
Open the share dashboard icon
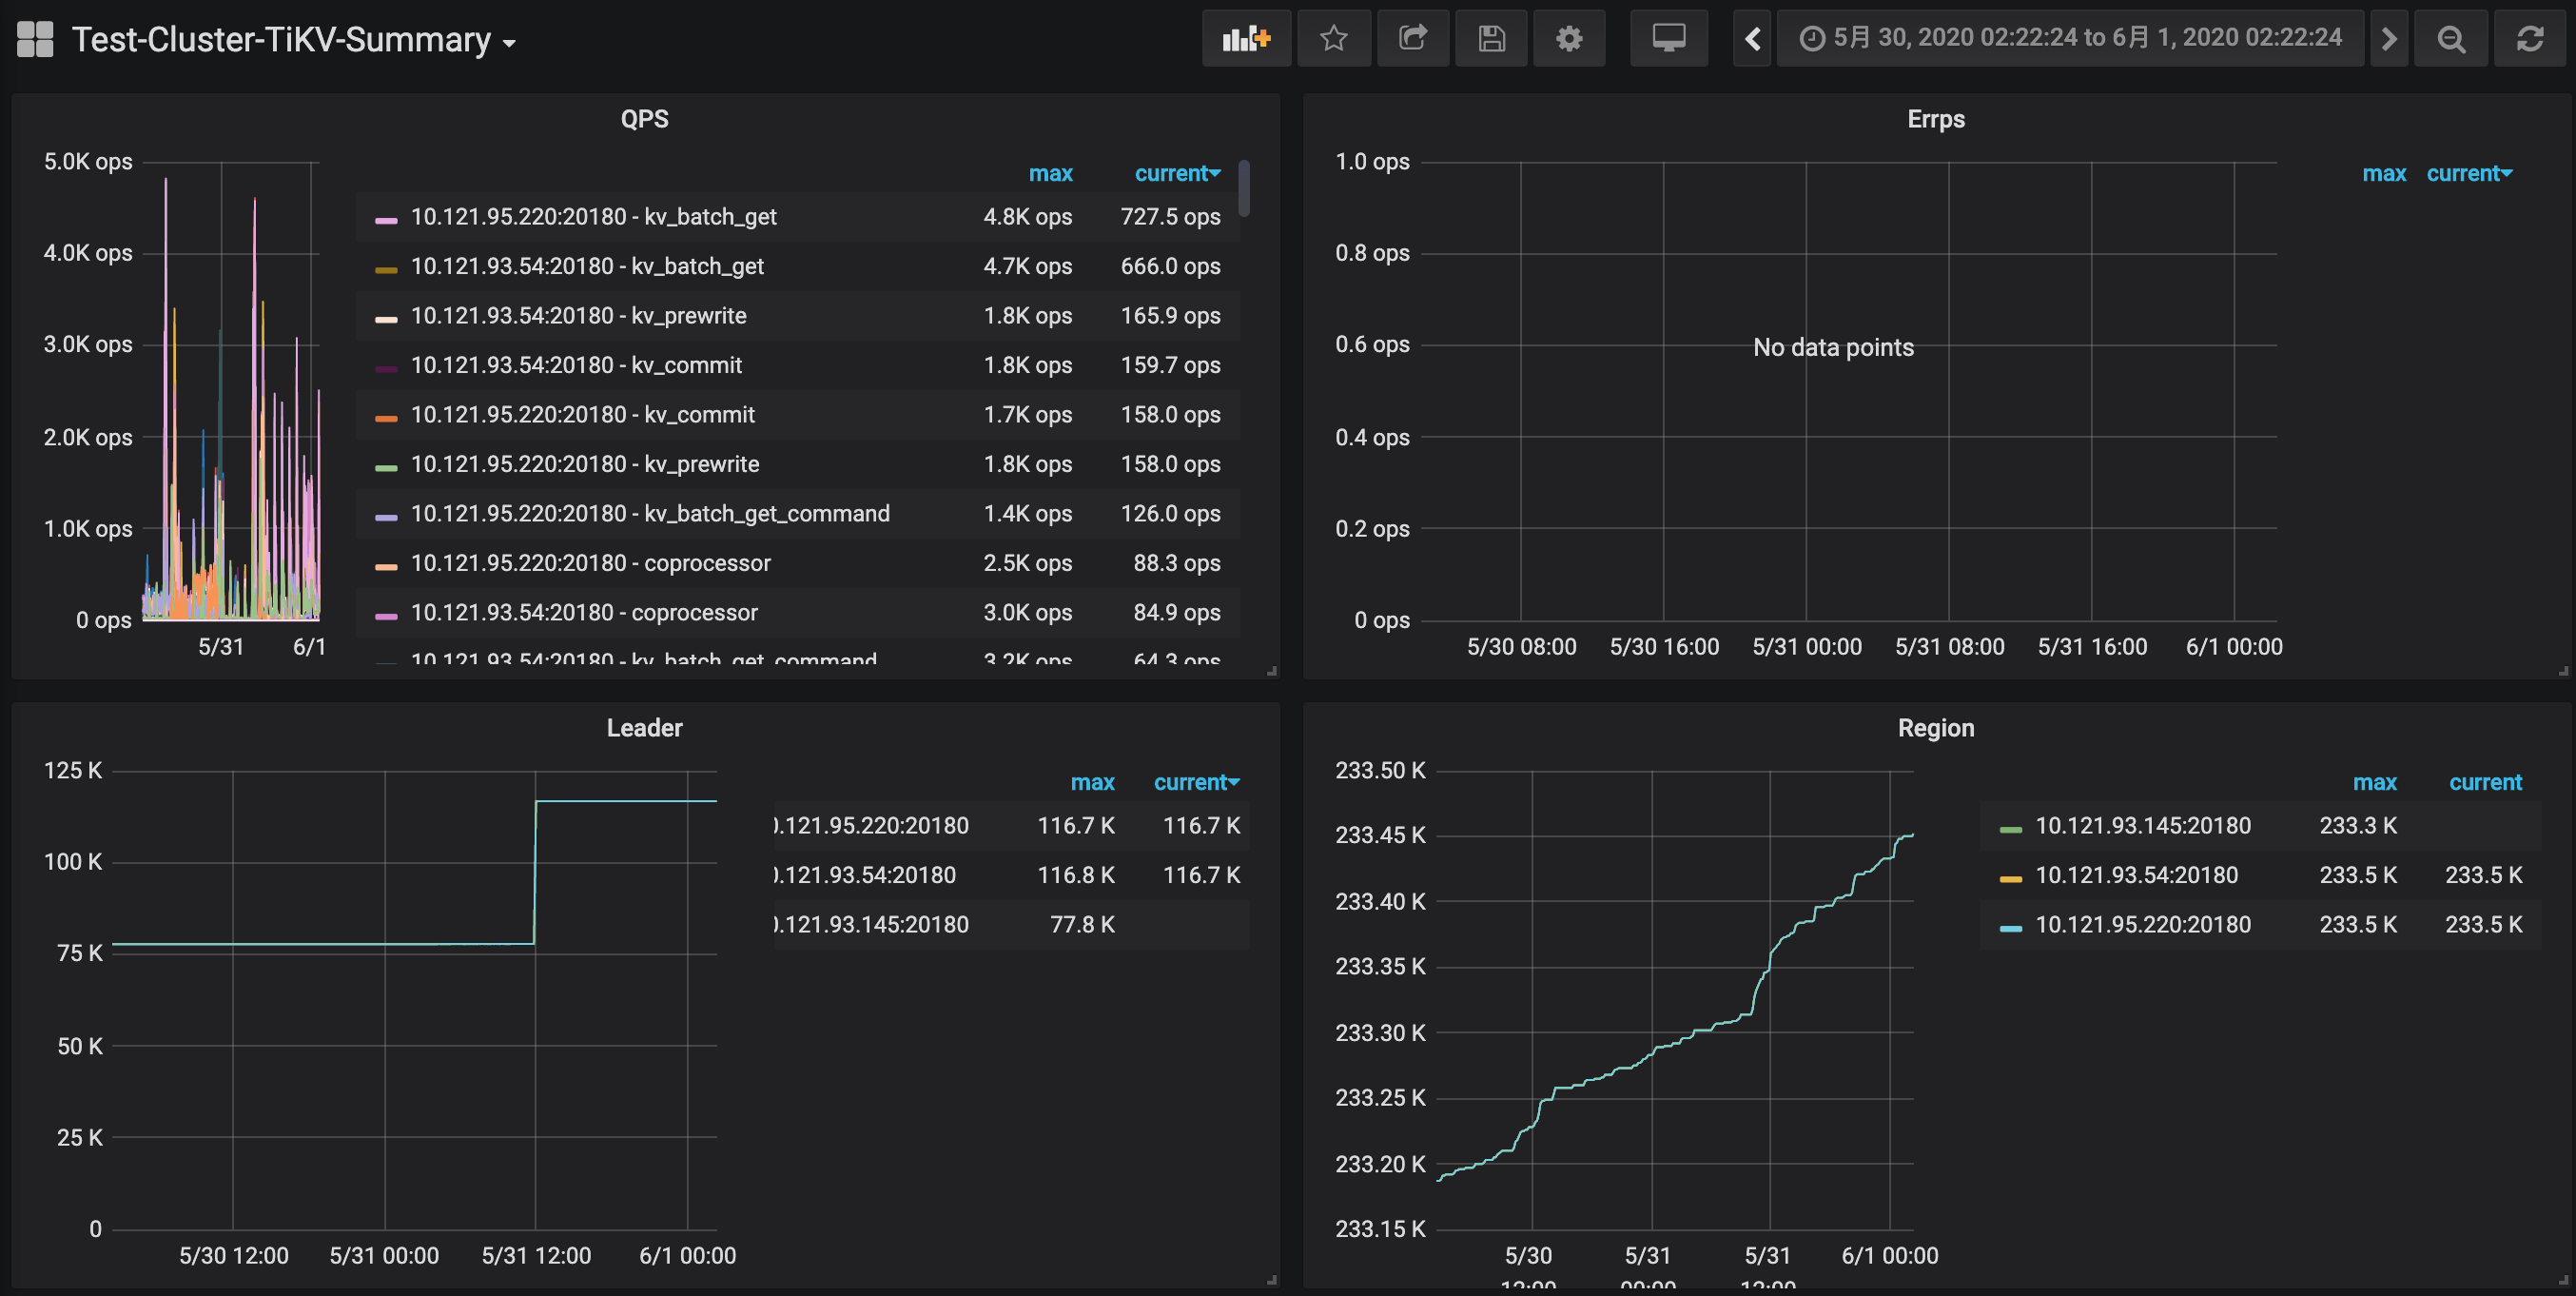click(1412, 39)
